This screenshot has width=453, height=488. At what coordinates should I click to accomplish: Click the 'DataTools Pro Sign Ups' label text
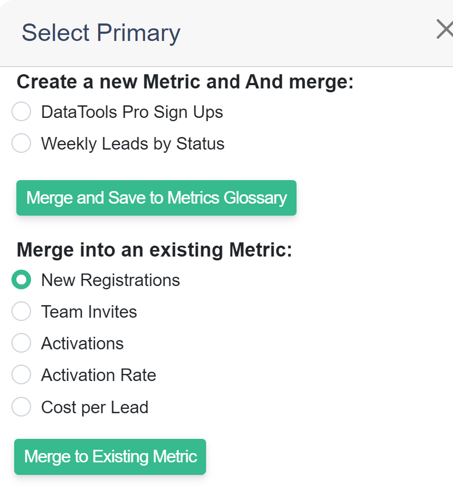[x=132, y=112]
